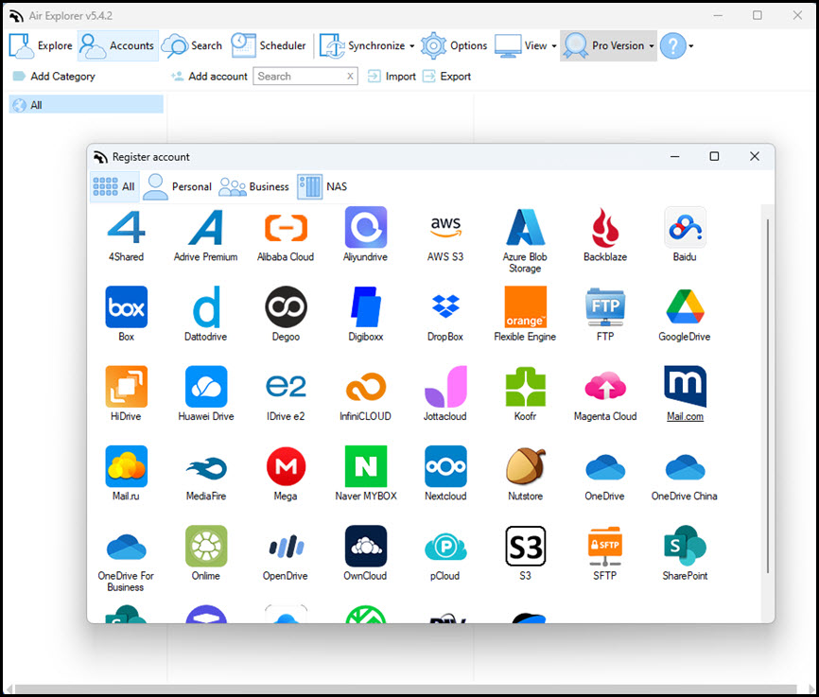The width and height of the screenshot is (819, 697).
Task: Choose AWS S3 account type
Action: pos(445,227)
